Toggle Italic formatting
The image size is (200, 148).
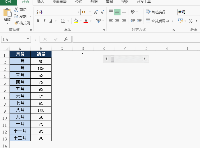coord(44,21)
